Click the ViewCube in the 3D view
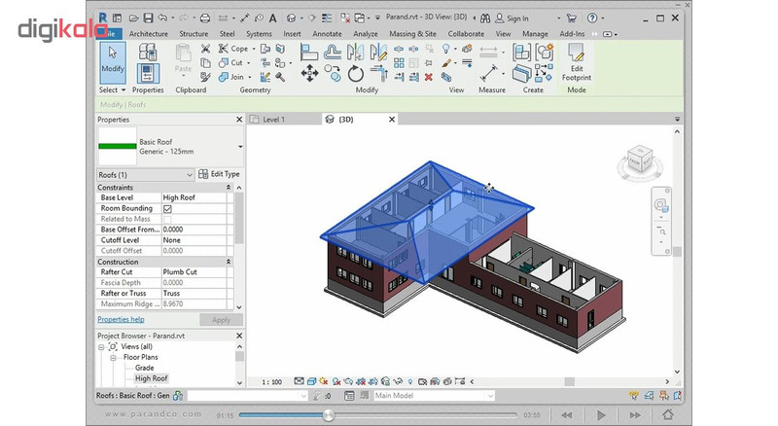This screenshot has width=778, height=426. tap(640, 160)
